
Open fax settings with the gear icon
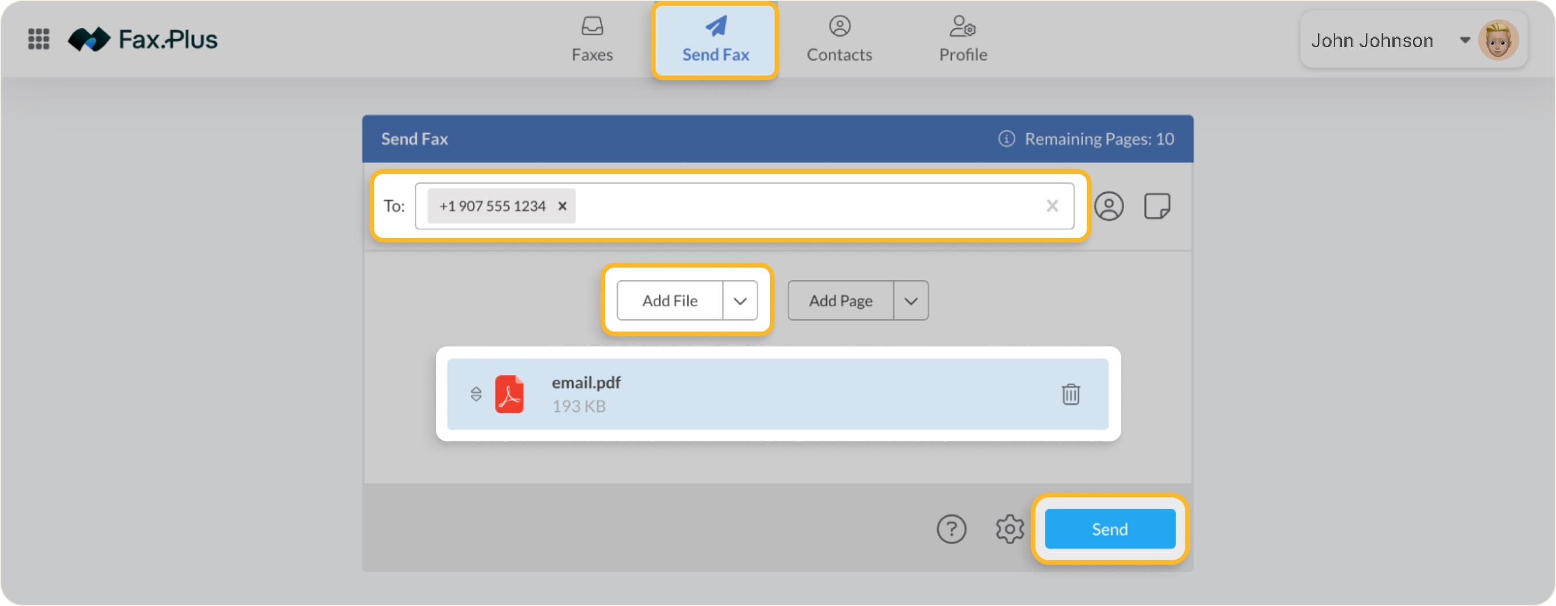1009,529
